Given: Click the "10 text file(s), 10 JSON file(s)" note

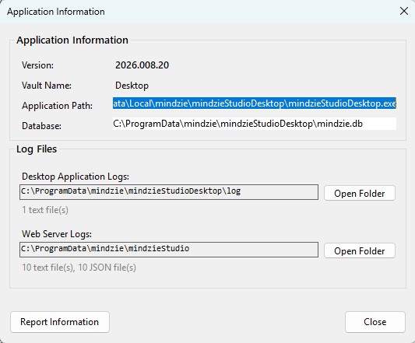Looking at the screenshot, I should click(79, 268).
